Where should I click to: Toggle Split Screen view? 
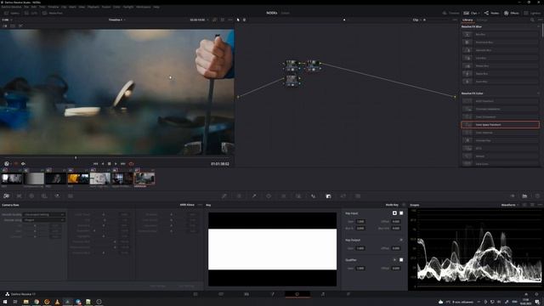click(x=13, y=25)
